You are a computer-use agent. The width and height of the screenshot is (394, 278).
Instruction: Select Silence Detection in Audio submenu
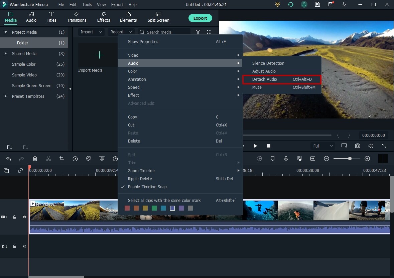[282, 63]
